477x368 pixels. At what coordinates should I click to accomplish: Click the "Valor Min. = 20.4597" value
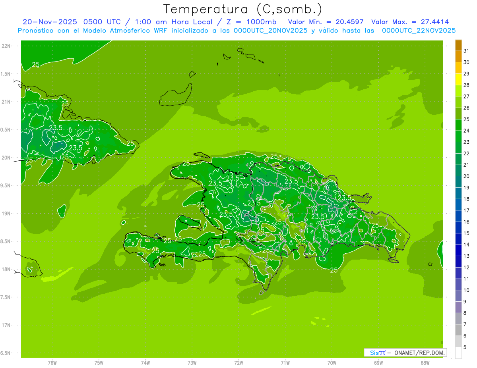(326, 22)
